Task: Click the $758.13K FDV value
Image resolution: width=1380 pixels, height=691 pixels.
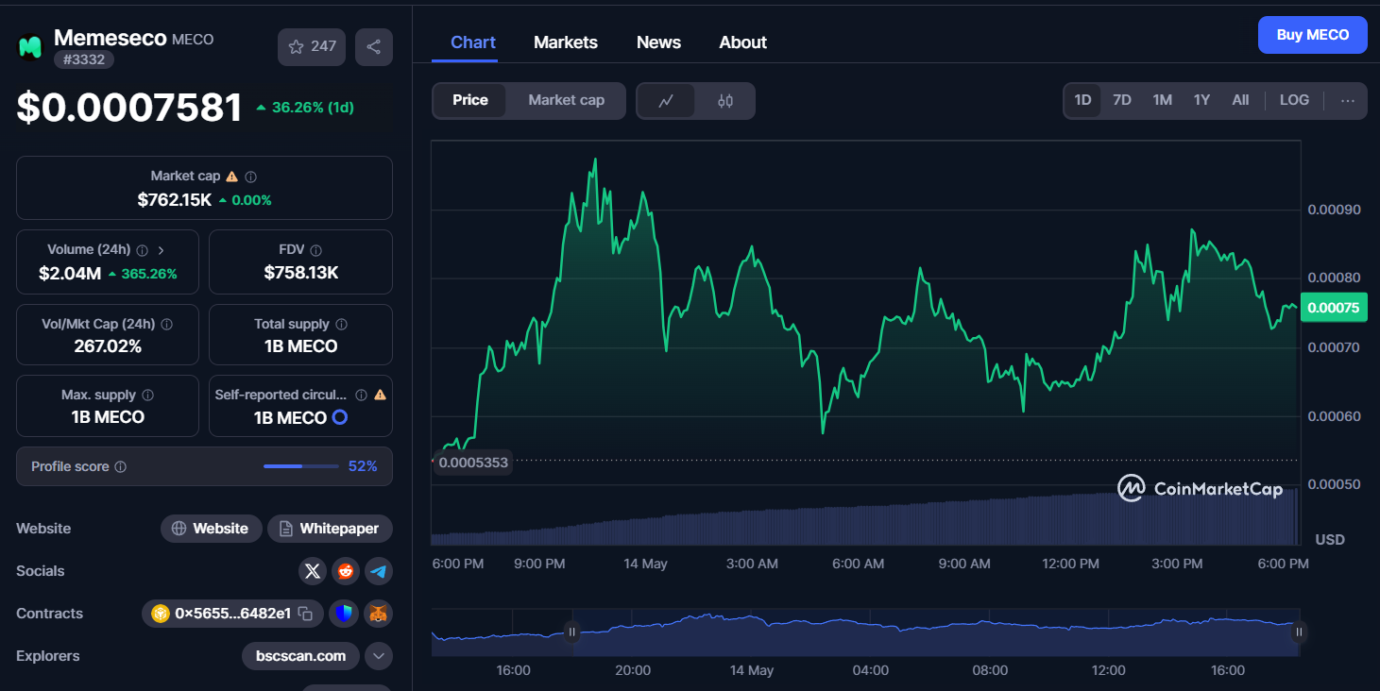Action: pyautogui.click(x=301, y=274)
